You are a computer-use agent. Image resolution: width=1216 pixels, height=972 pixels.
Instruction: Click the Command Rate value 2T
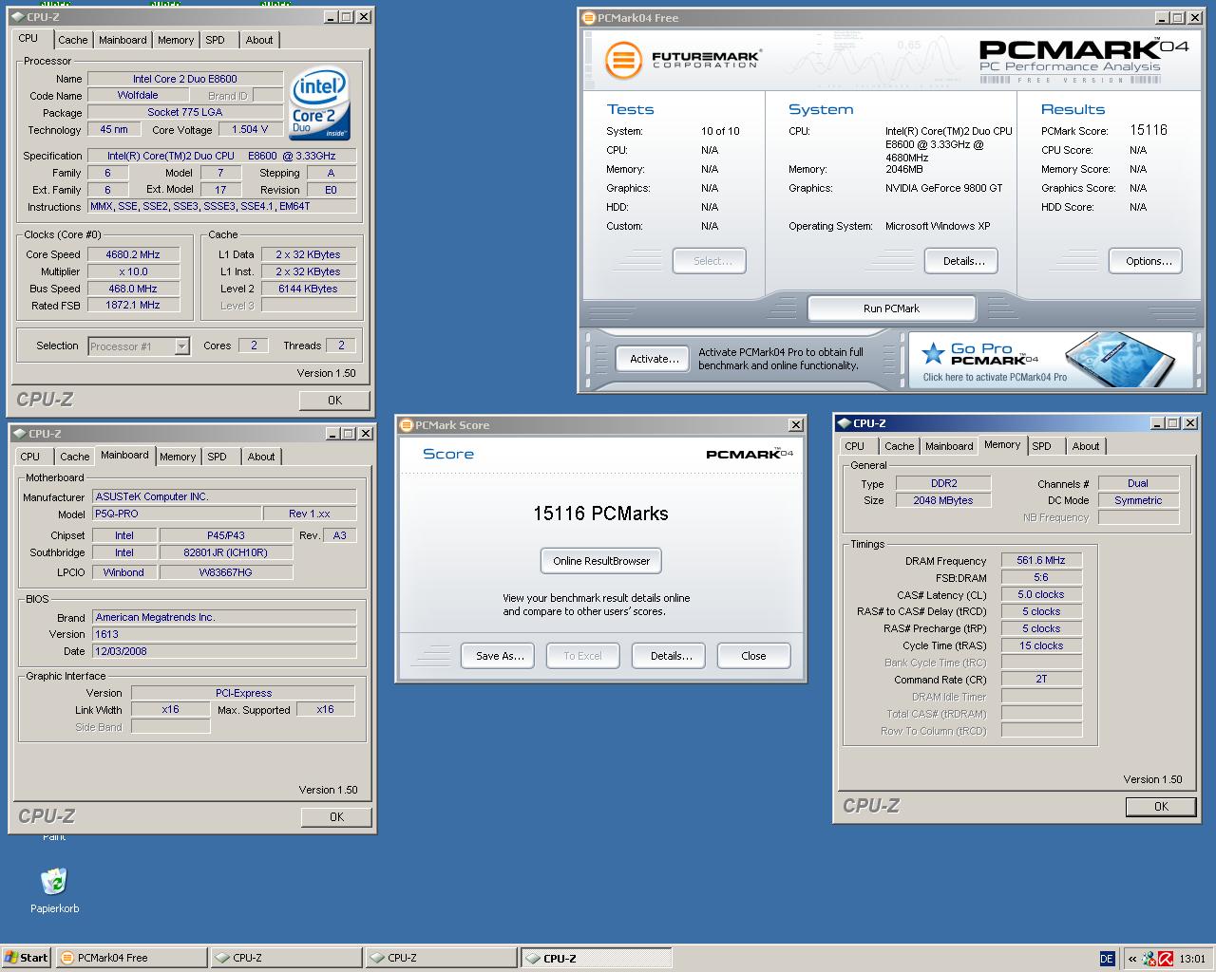click(x=1041, y=679)
